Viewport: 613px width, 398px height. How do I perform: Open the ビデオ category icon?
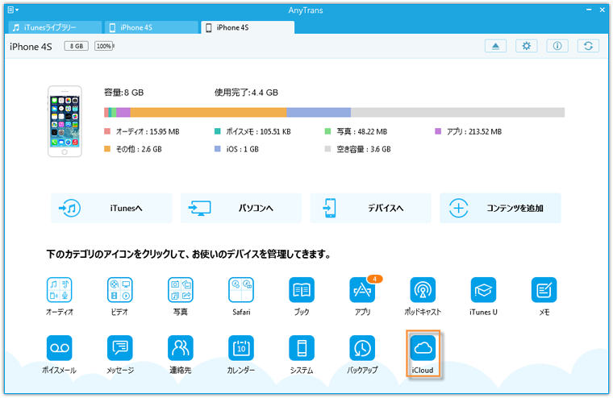click(x=119, y=290)
